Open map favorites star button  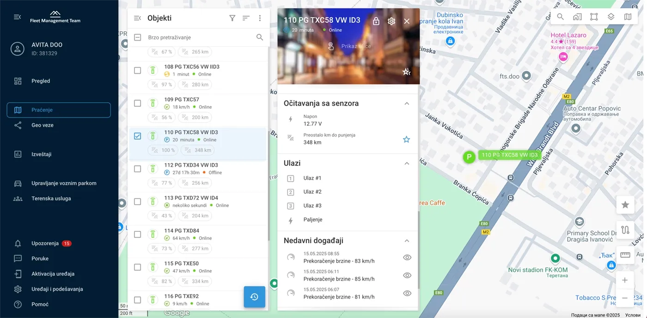[625, 205]
